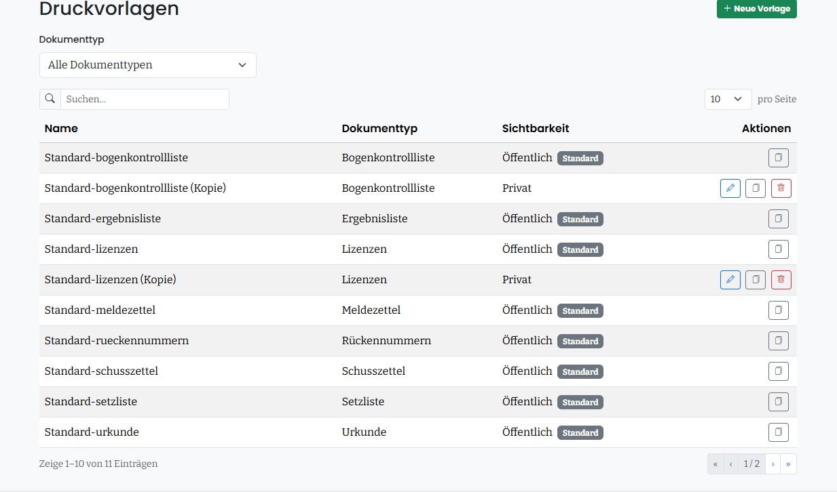Go to next page in pagination
This screenshot has height=492, width=837.
pos(773,464)
